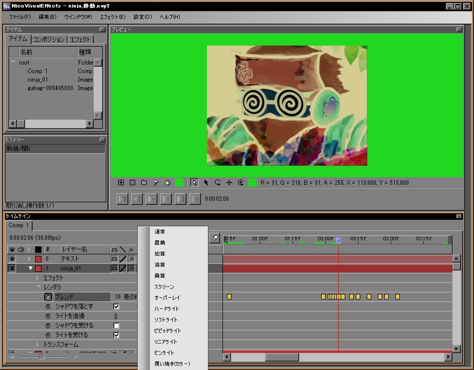Switch to the コンポジション tab
Image resolution: width=474 pixels, height=370 pixels.
point(49,40)
